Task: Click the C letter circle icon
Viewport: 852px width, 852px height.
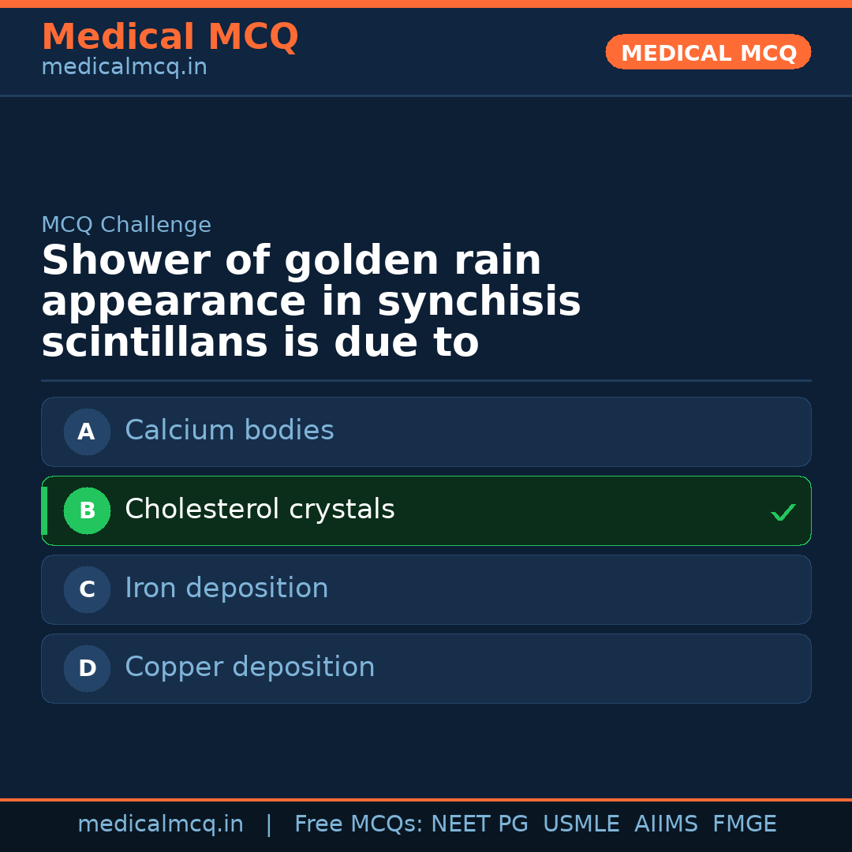Action: pos(87,589)
